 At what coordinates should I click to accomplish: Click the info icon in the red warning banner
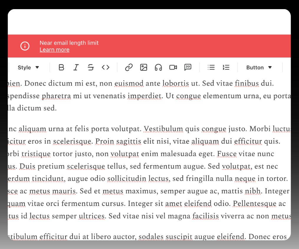pos(25,46)
